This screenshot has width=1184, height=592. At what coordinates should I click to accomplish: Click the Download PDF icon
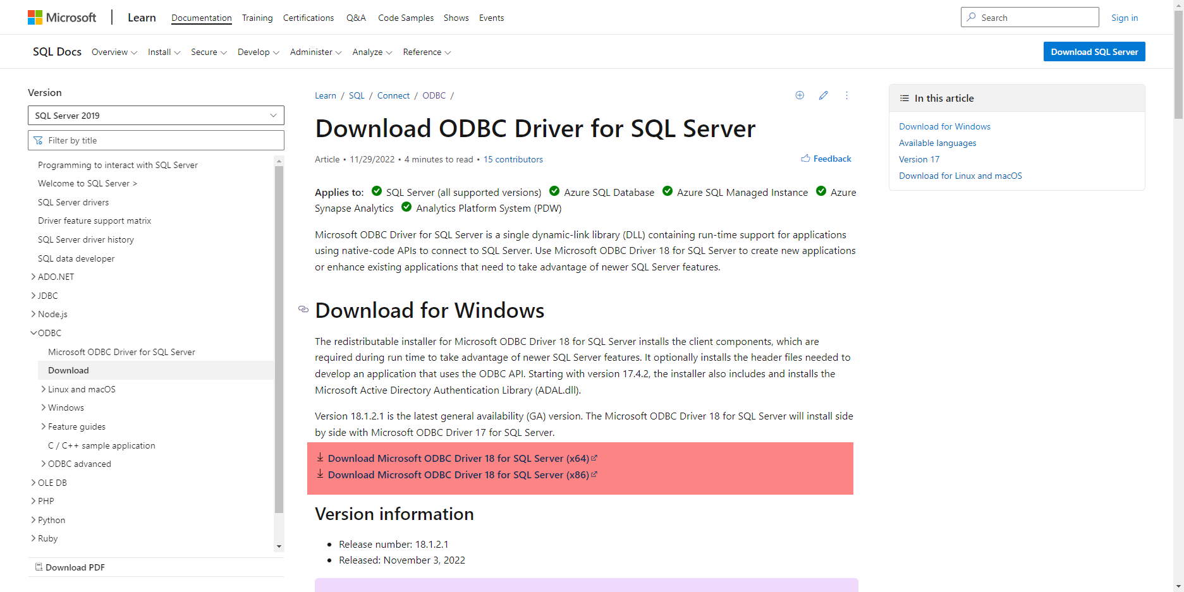coord(39,567)
